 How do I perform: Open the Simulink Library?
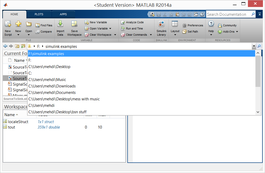click(x=161, y=25)
